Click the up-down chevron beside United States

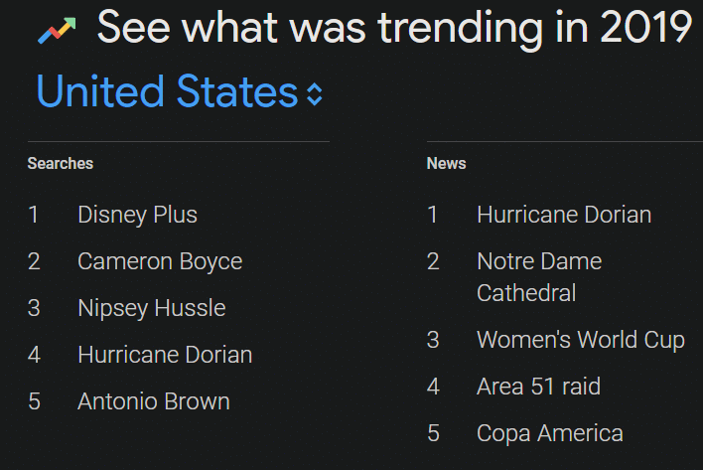(315, 94)
